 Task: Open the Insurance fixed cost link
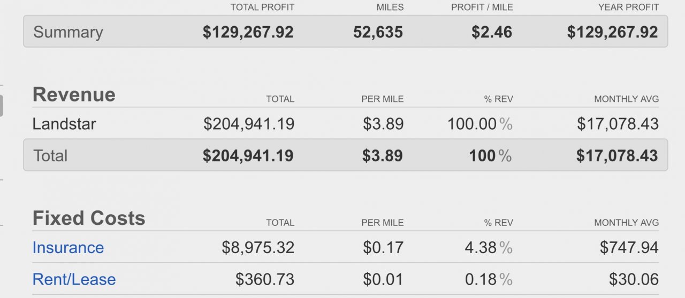click(x=68, y=248)
